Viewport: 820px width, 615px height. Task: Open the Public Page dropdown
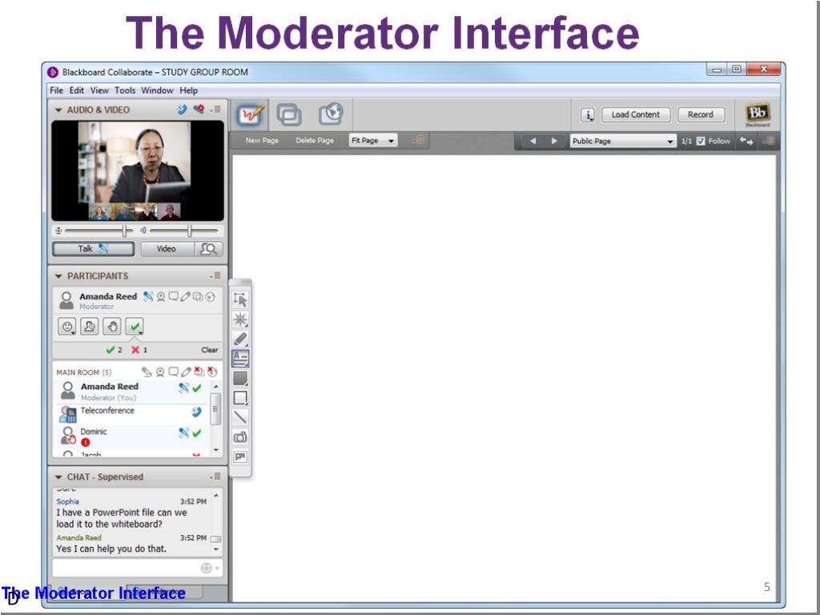[622, 141]
